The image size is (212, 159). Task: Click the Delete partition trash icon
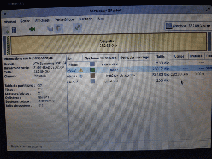point(14,30)
